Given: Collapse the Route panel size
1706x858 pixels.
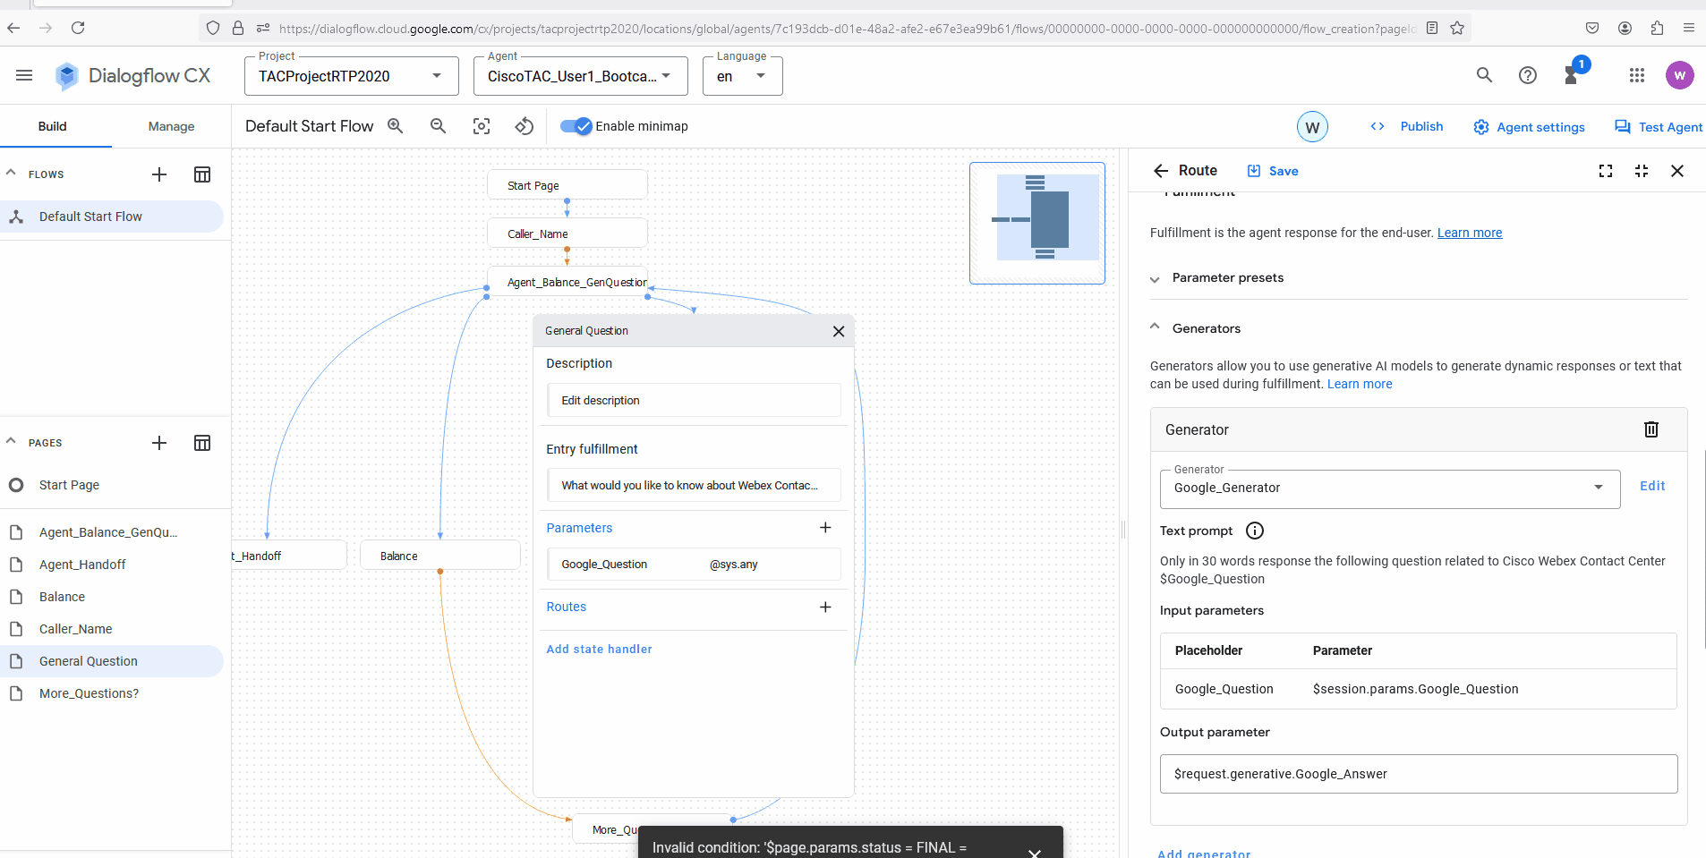Looking at the screenshot, I should 1642,171.
